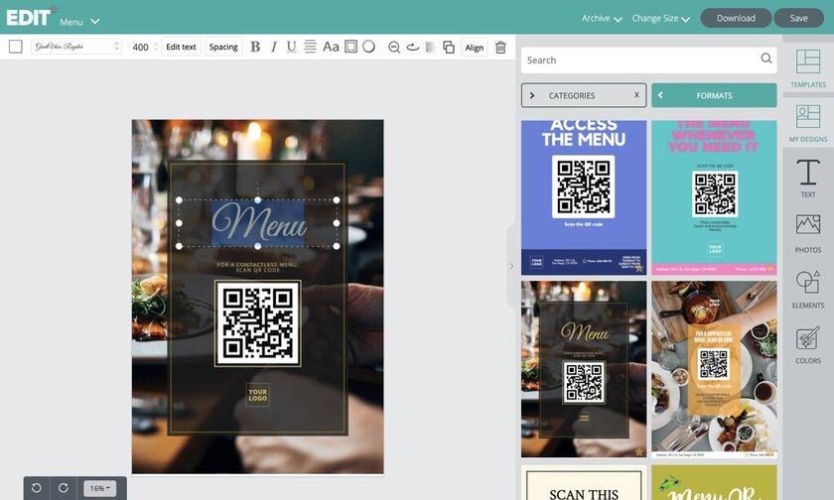Image resolution: width=834 pixels, height=500 pixels.
Task: Click the Your Logo placeholder on canvas
Action: 257,395
